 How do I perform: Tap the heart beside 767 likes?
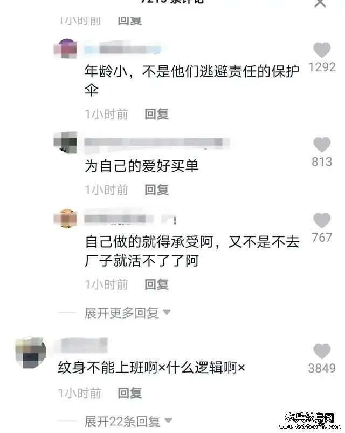(322, 220)
